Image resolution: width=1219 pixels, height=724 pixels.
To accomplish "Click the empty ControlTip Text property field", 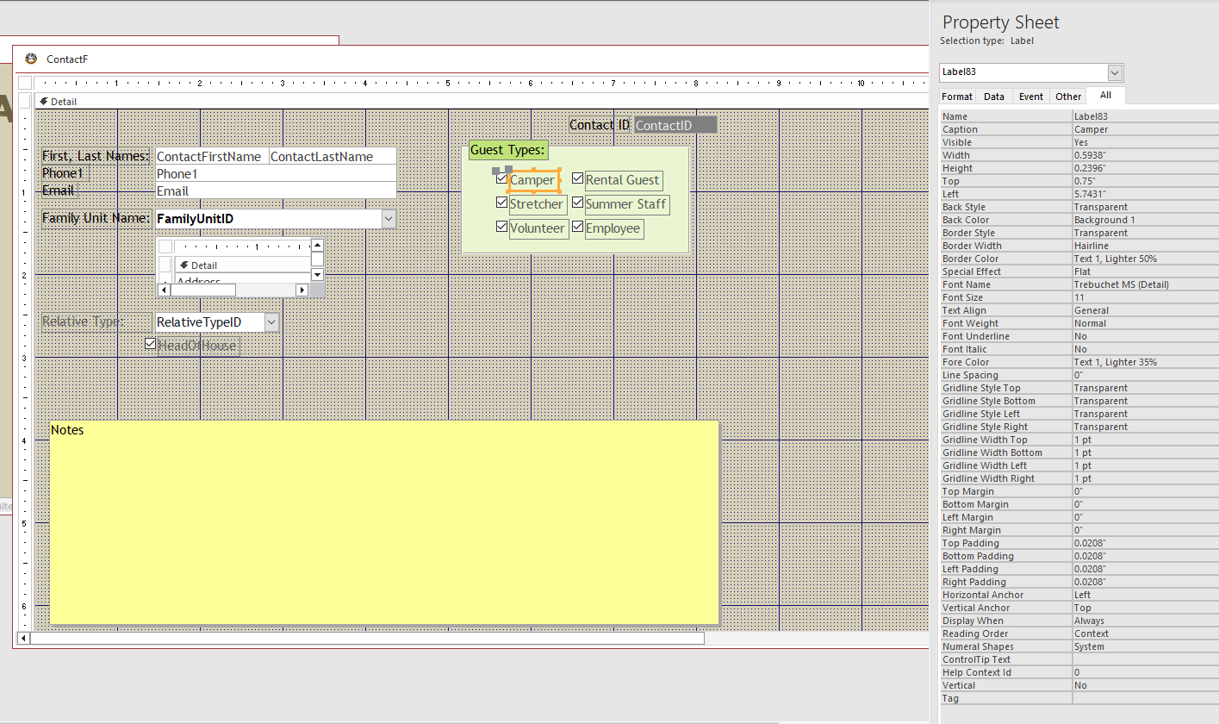I will [x=1145, y=659].
